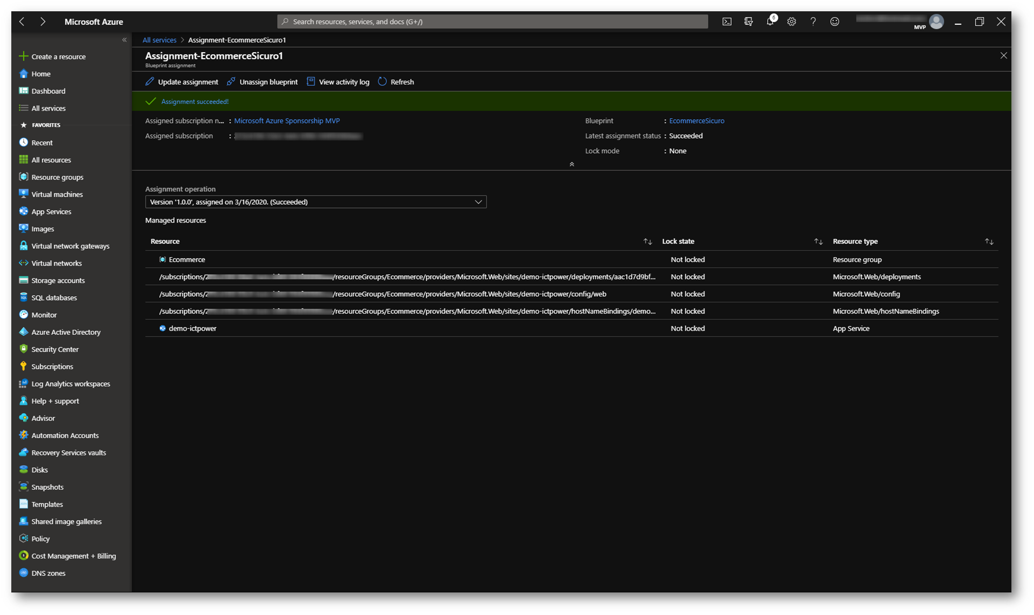
Task: Open portal settings gear
Action: [791, 22]
